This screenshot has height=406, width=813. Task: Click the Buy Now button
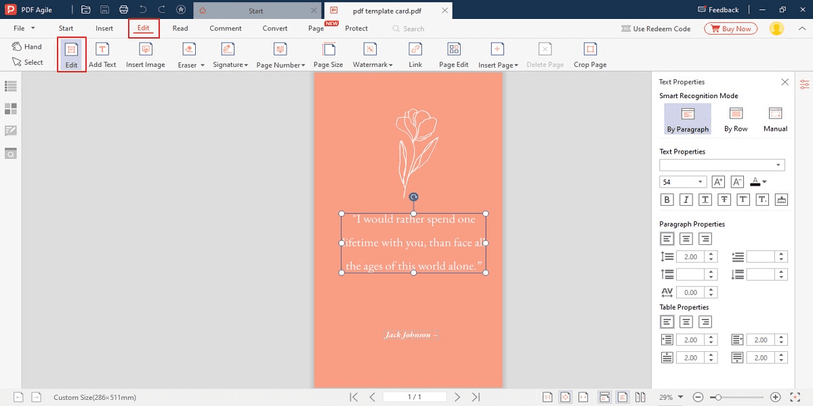731,28
